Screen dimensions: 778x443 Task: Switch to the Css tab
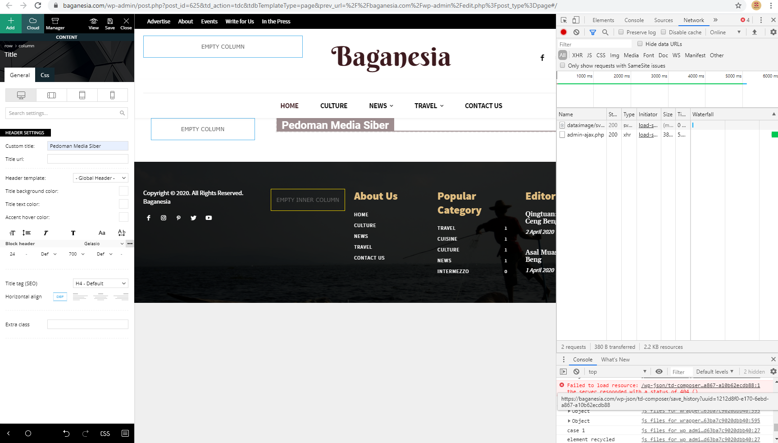point(45,75)
